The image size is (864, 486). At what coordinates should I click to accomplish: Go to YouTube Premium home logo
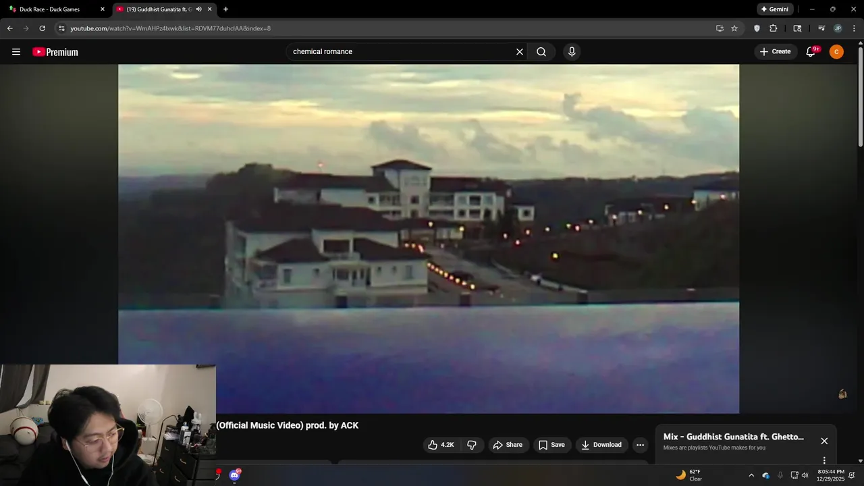tap(55, 52)
